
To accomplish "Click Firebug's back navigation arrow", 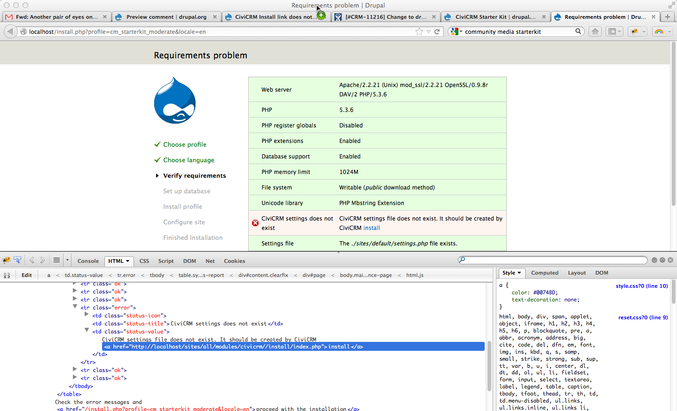I will (x=31, y=260).
